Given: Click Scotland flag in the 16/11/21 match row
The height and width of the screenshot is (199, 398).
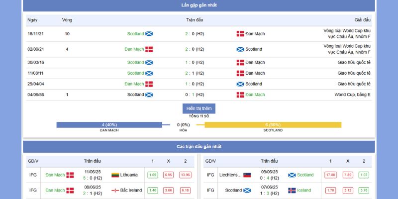Looking at the screenshot, I should 149,34.
